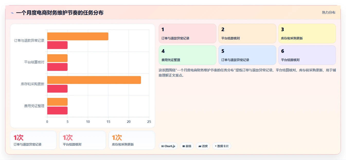Click the red bar for 库存和采购更新

pyautogui.click(x=57, y=89)
